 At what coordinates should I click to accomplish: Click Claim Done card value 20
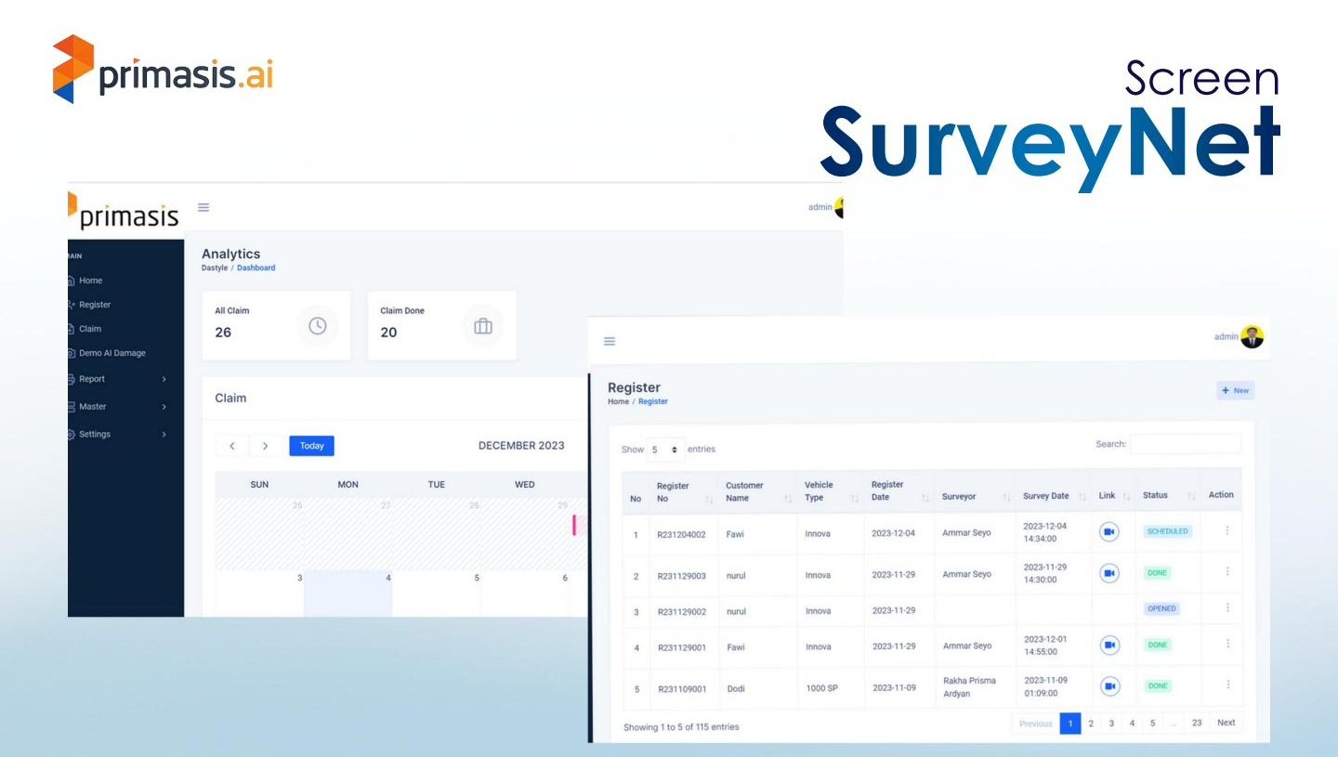click(x=388, y=332)
